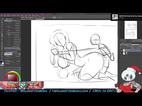Select the Pencil sub tool group tab
The width and height of the screenshot is (142, 106).
[8, 21]
